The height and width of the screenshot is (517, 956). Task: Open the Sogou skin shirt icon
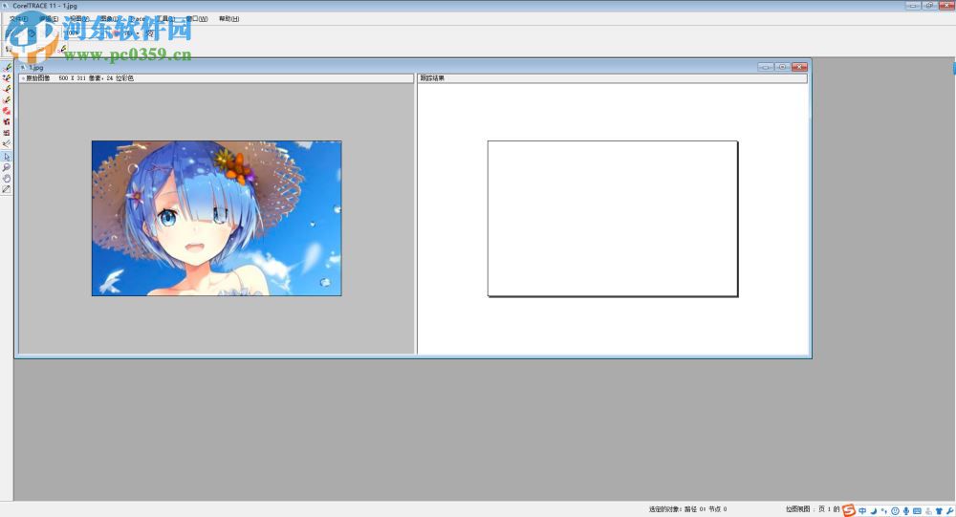coord(939,511)
